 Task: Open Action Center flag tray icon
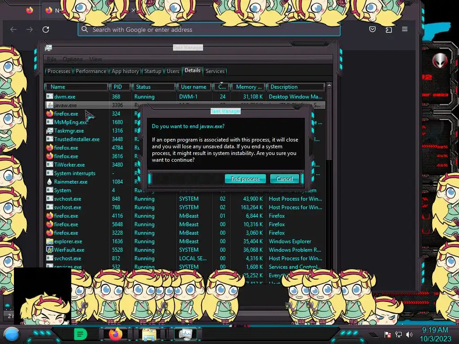tap(388, 334)
